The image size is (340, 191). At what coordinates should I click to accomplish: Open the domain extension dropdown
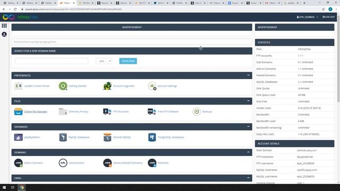tap(104, 61)
